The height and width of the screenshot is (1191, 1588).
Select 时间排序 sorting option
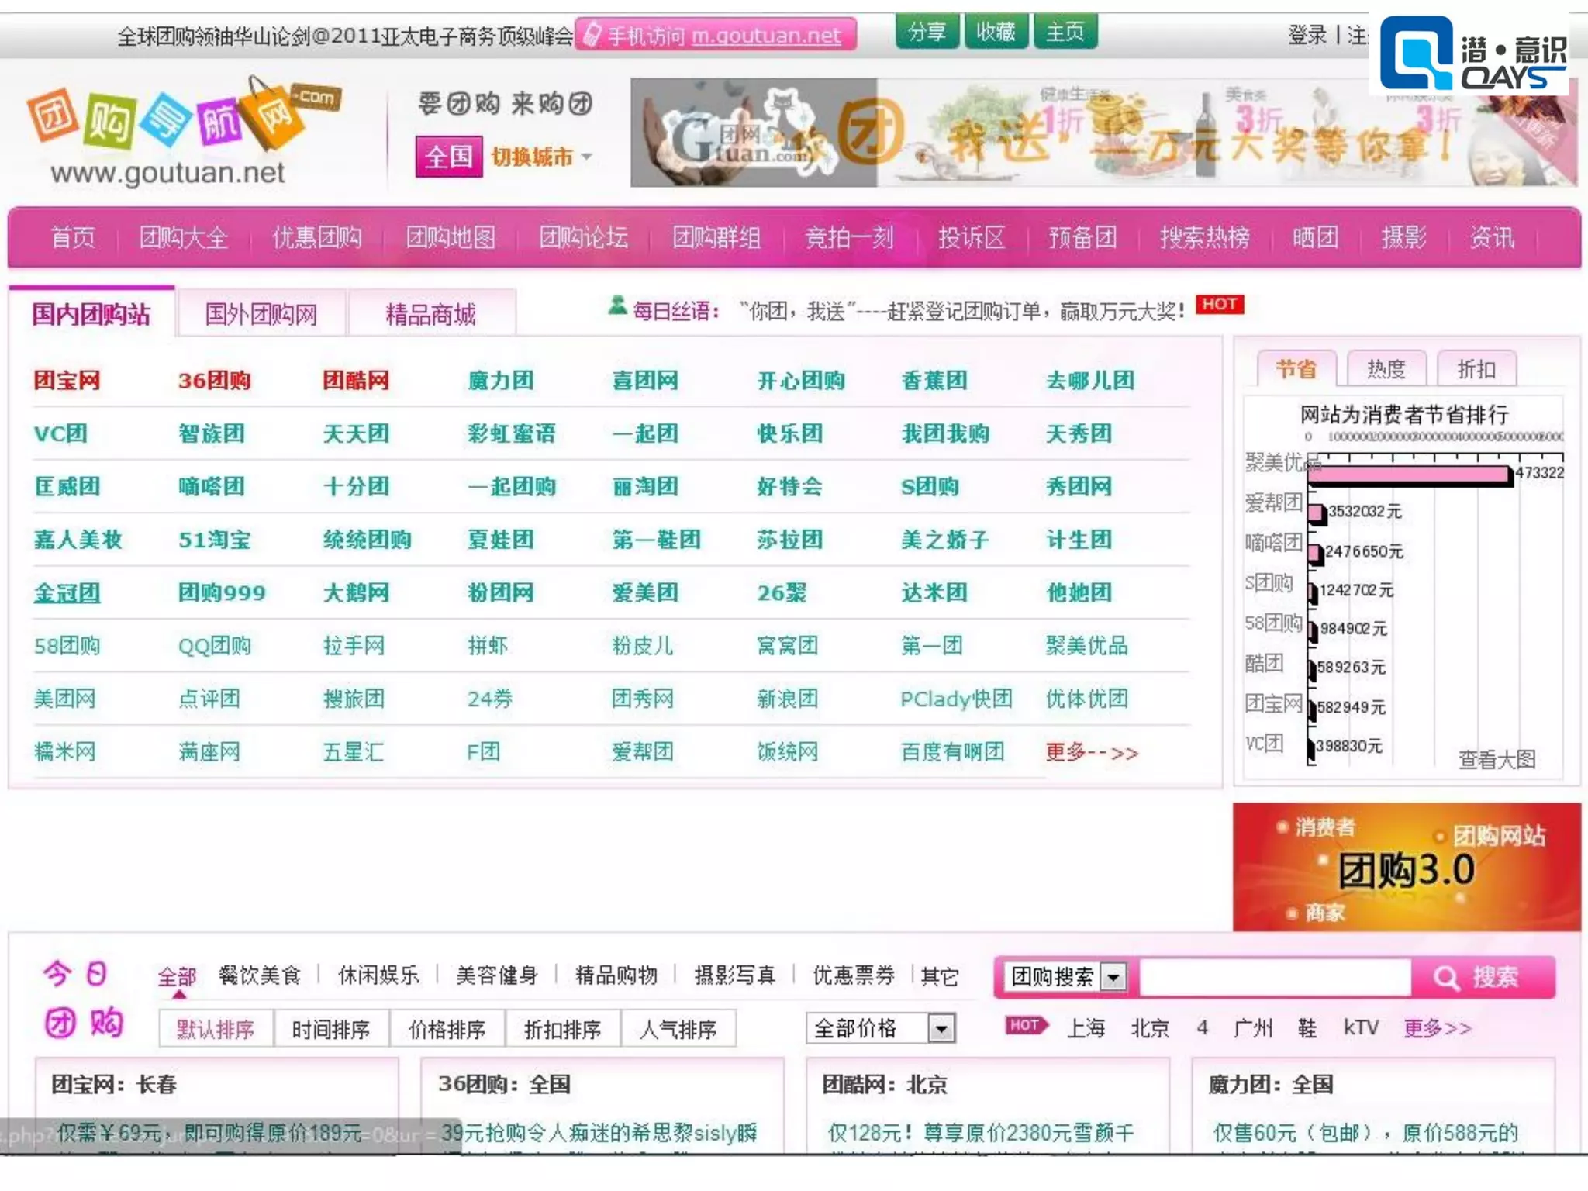[x=330, y=1030]
